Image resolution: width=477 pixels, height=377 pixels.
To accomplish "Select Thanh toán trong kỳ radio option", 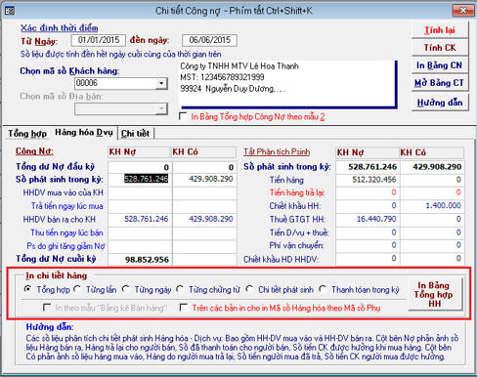I will (323, 289).
